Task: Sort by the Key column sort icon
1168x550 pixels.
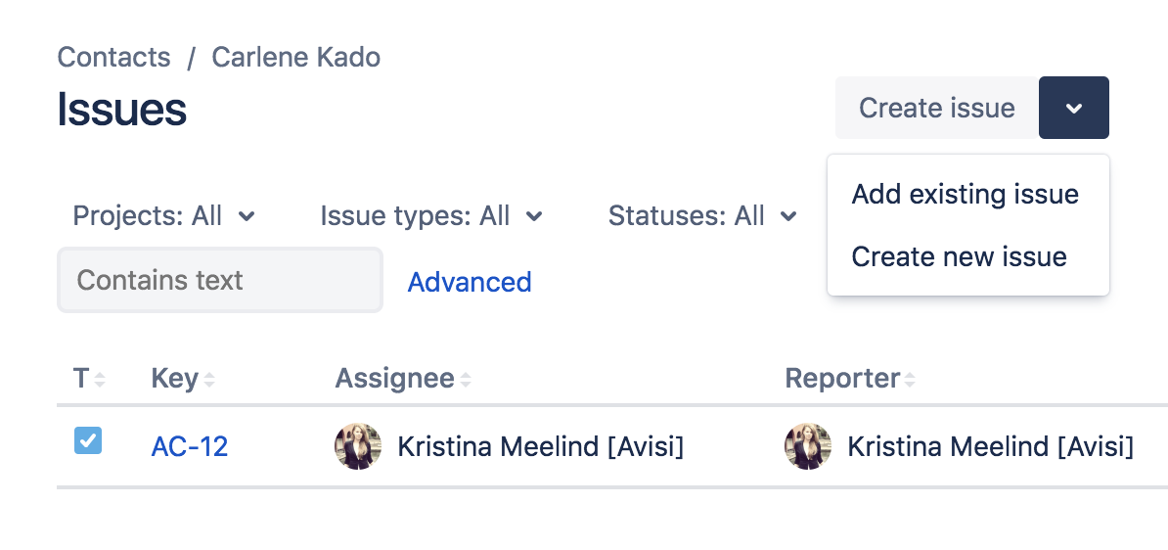Action: [209, 380]
